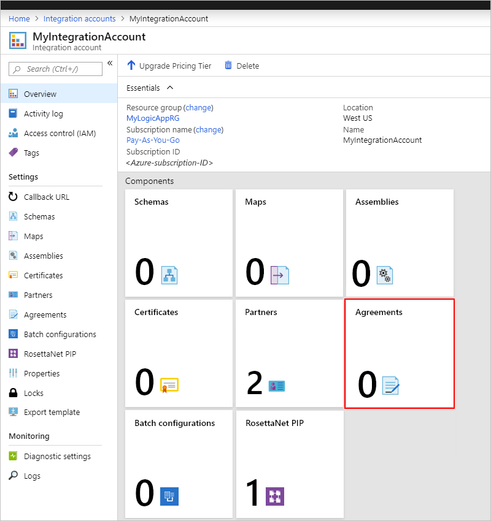The height and width of the screenshot is (521, 491).
Task: Click the <Azure-subscription-ID> text
Action: coord(169,162)
